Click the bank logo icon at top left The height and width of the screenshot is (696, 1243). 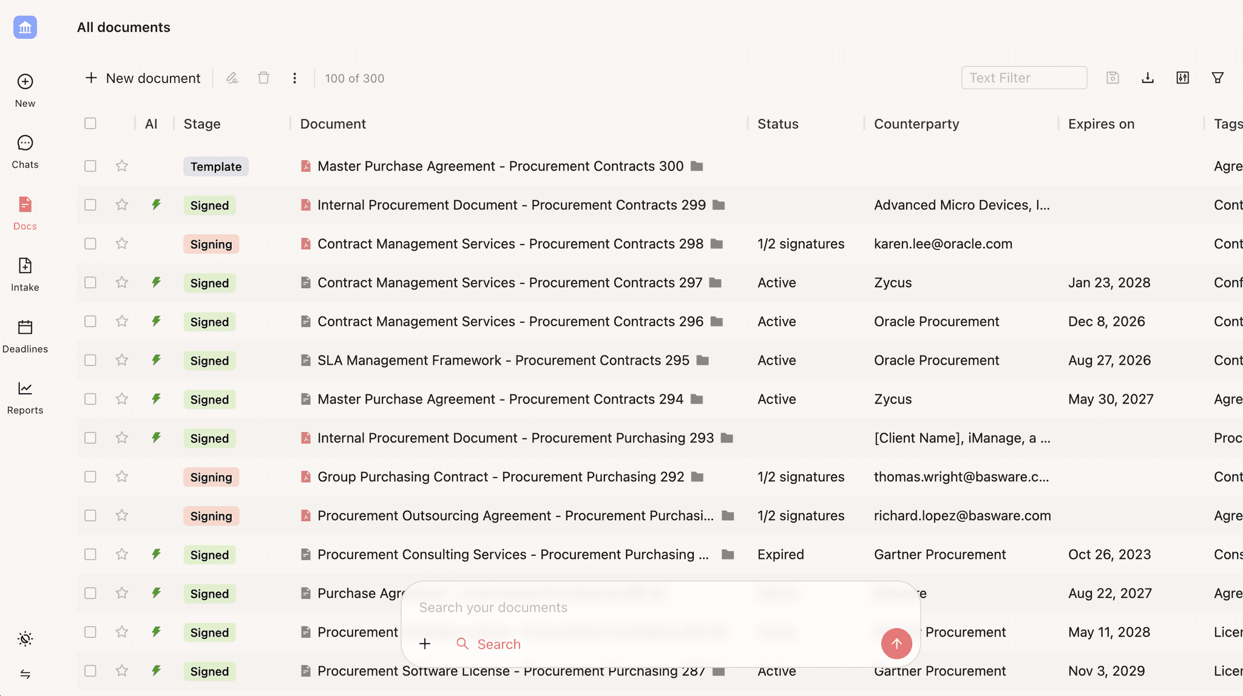tap(25, 27)
